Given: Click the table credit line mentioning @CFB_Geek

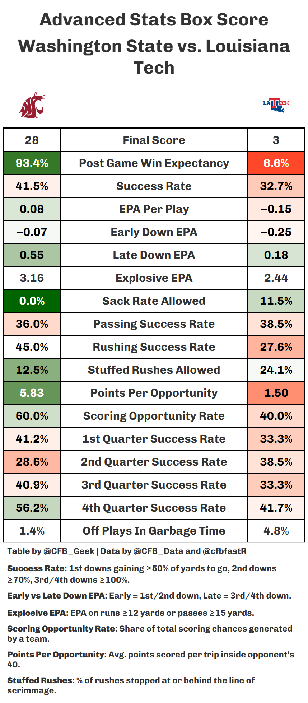Looking at the screenshot, I should tap(127, 551).
